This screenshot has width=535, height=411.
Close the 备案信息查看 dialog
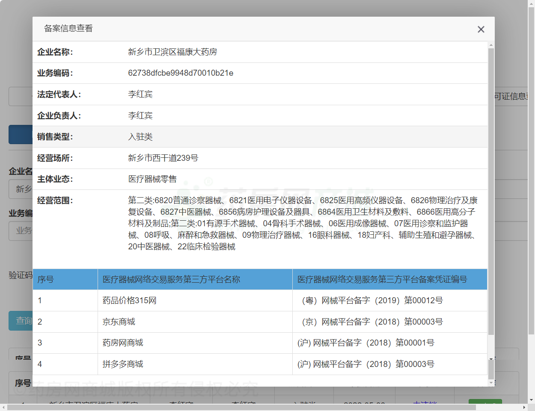pyautogui.click(x=481, y=29)
